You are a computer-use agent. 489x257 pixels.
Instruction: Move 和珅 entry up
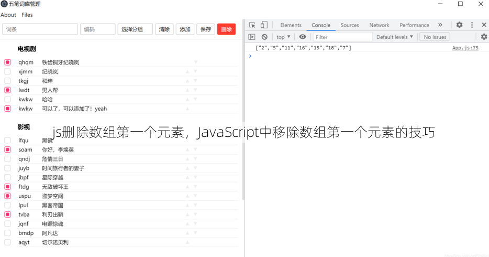(x=187, y=81)
